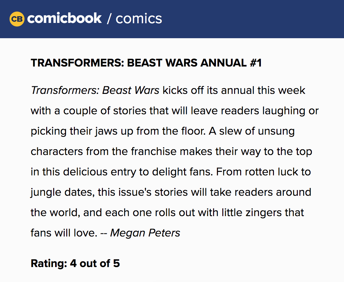Click the slash separator before comics
The height and width of the screenshot is (282, 344).
[109, 18]
